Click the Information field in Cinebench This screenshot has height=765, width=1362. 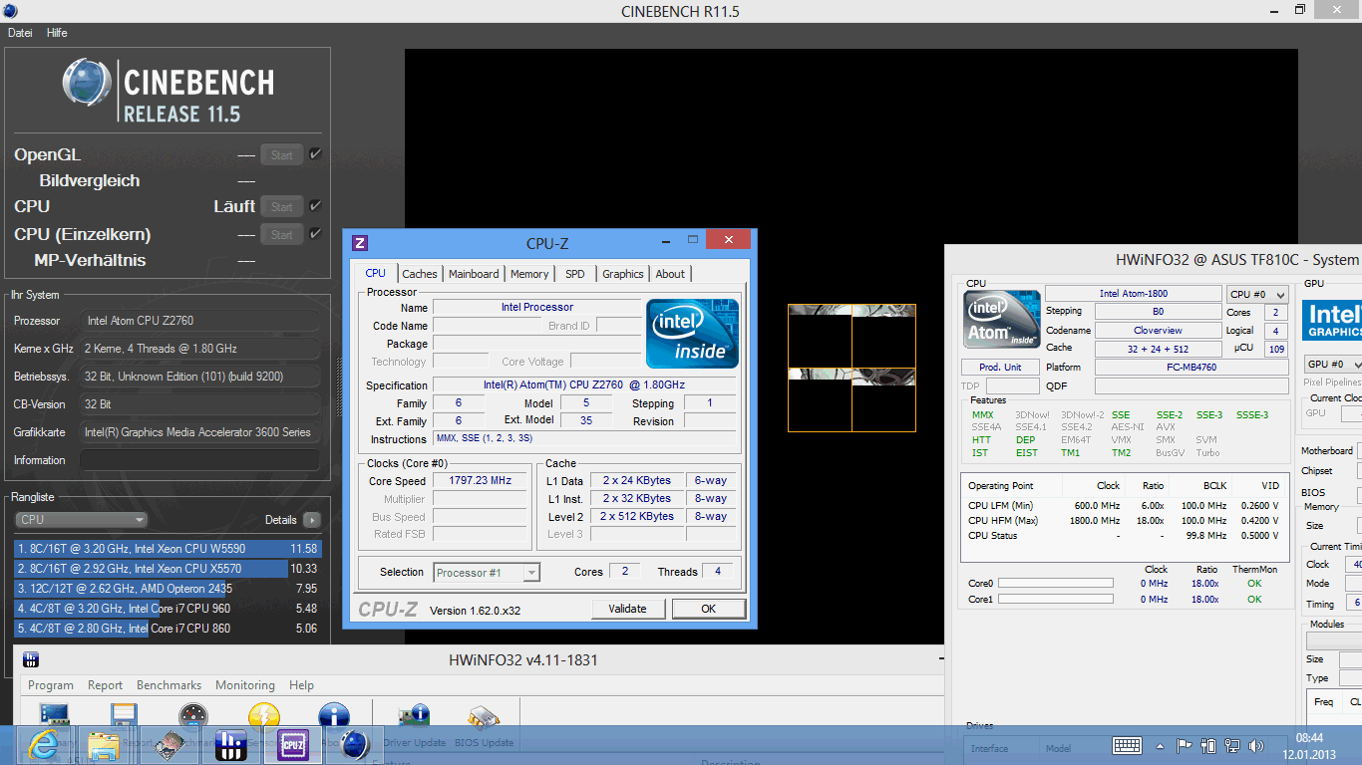coord(200,460)
